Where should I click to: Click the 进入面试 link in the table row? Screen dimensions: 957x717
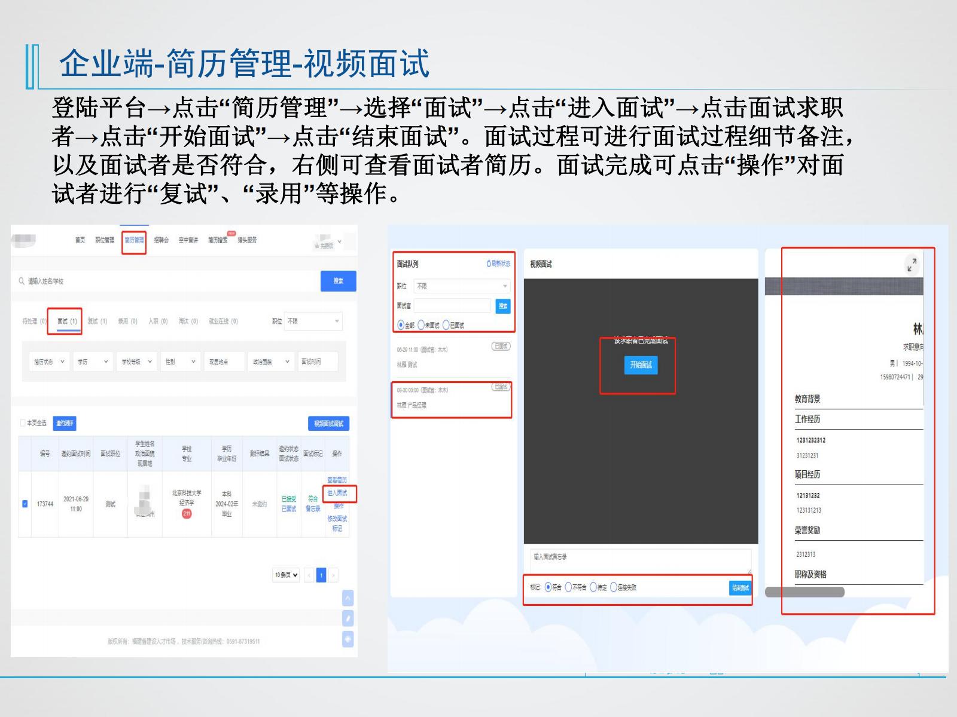point(337,493)
